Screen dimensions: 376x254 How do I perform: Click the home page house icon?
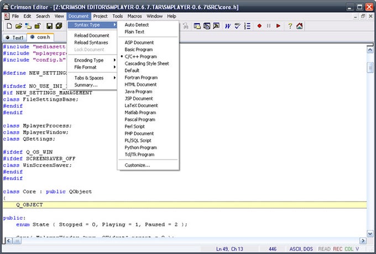click(300, 26)
